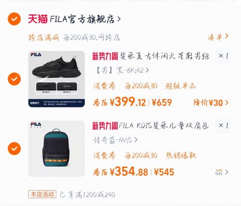Change the backpack ×1 quantity
The height and width of the screenshot is (206, 241).
pos(223,126)
